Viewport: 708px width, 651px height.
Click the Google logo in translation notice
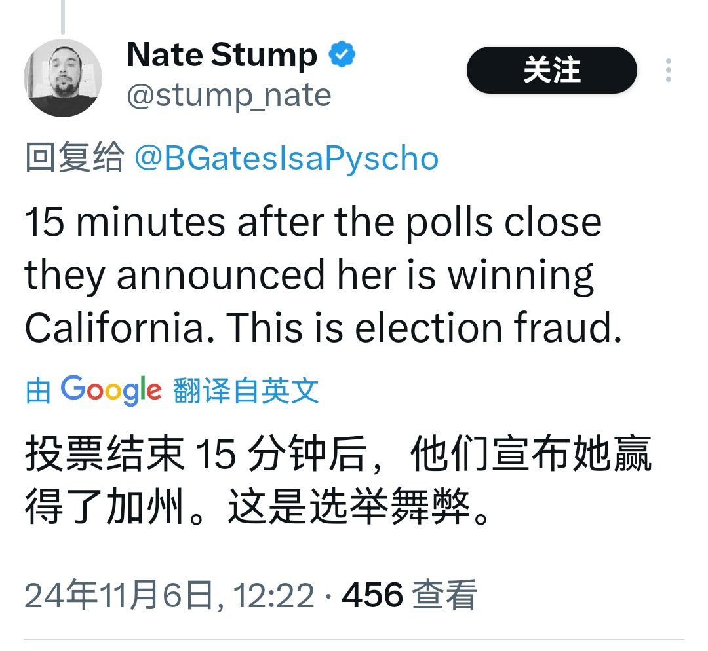point(111,390)
